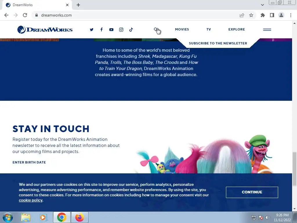The height and width of the screenshot is (223, 297).
Task: Open a new browser tab
Action: (78, 5)
